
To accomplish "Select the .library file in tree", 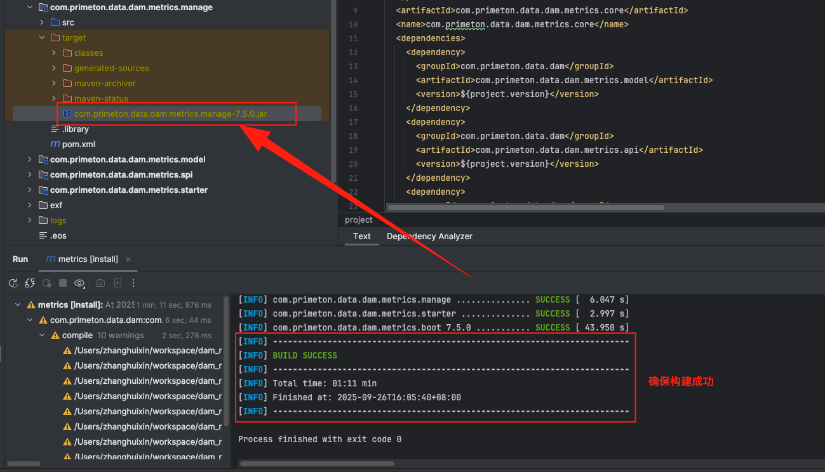I will pos(75,129).
